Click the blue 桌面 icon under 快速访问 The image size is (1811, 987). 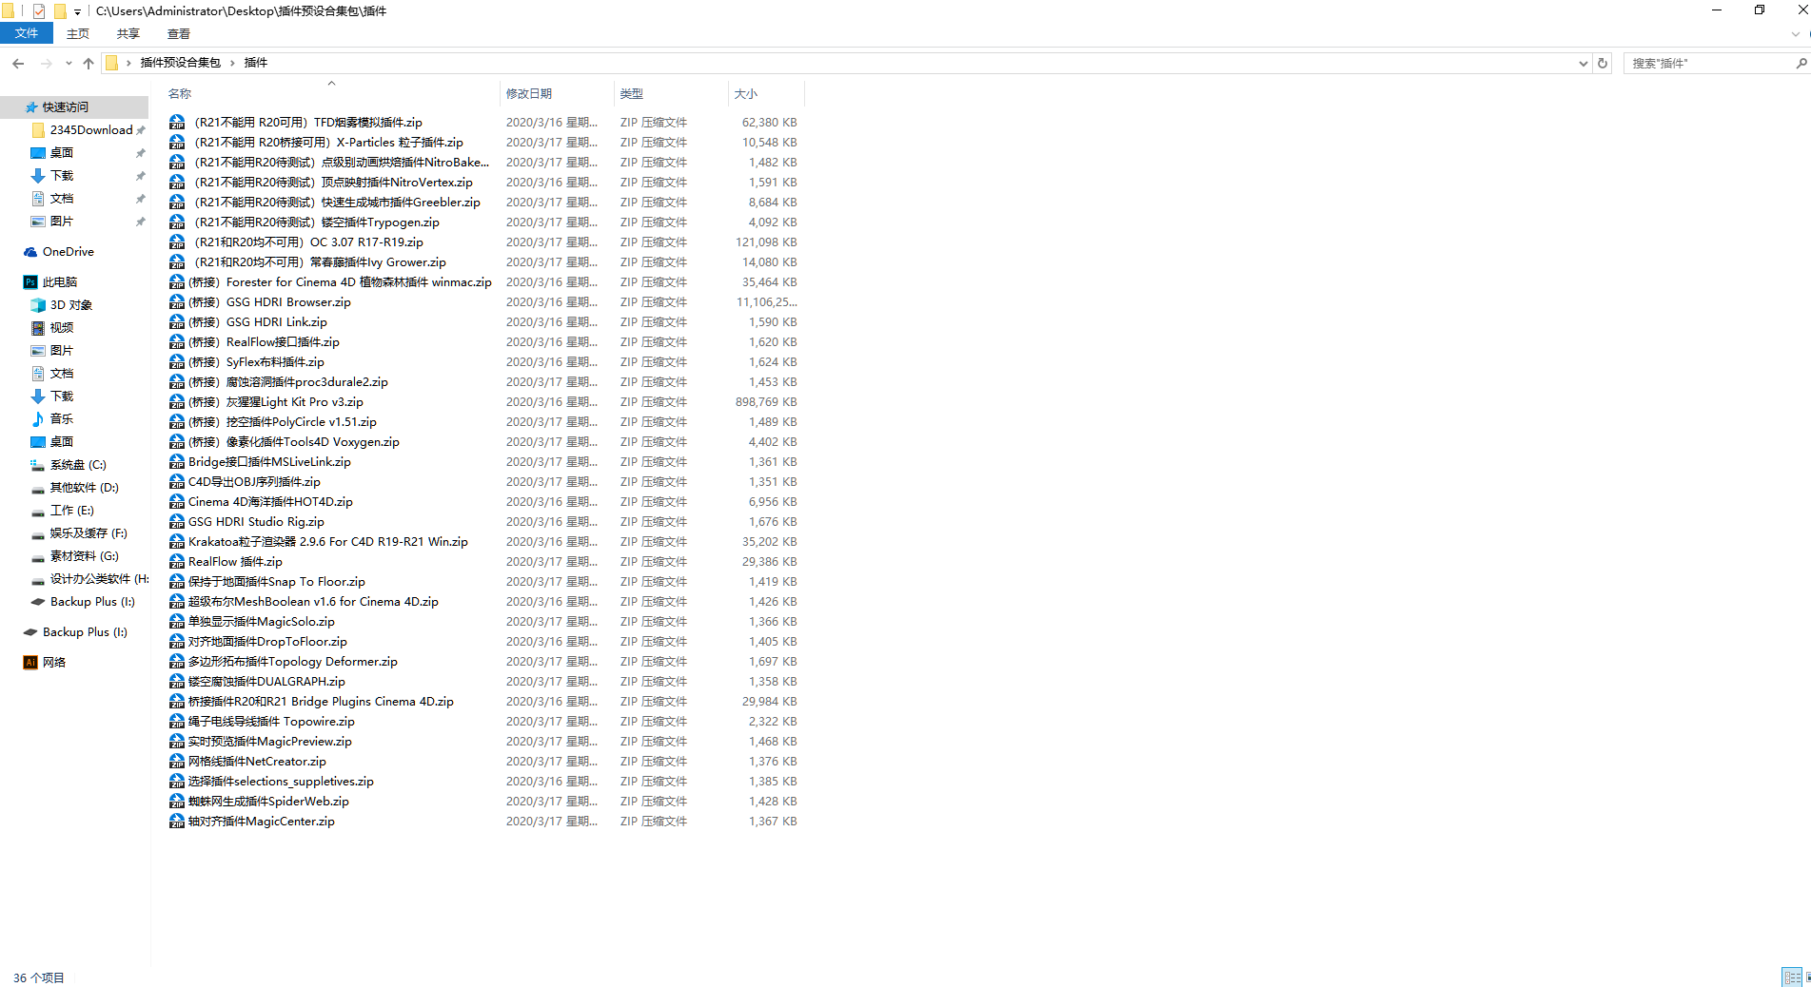(x=38, y=153)
